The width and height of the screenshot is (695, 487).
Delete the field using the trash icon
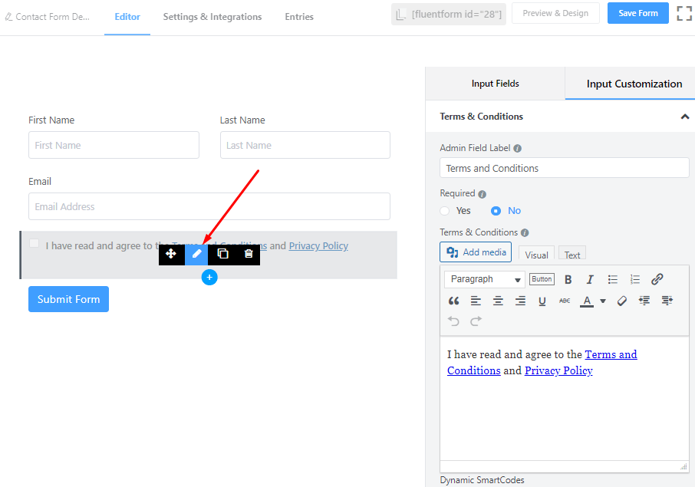248,253
